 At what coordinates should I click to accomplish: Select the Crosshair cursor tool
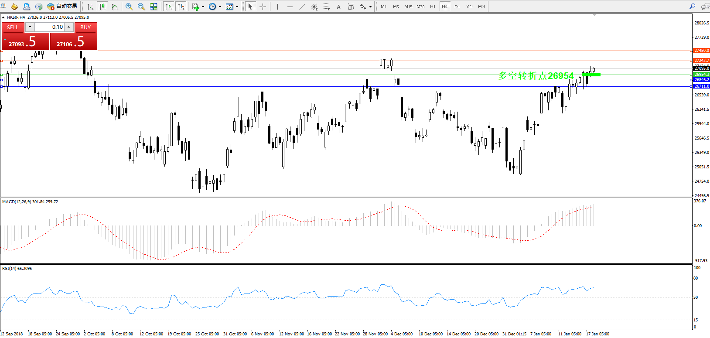(263, 7)
